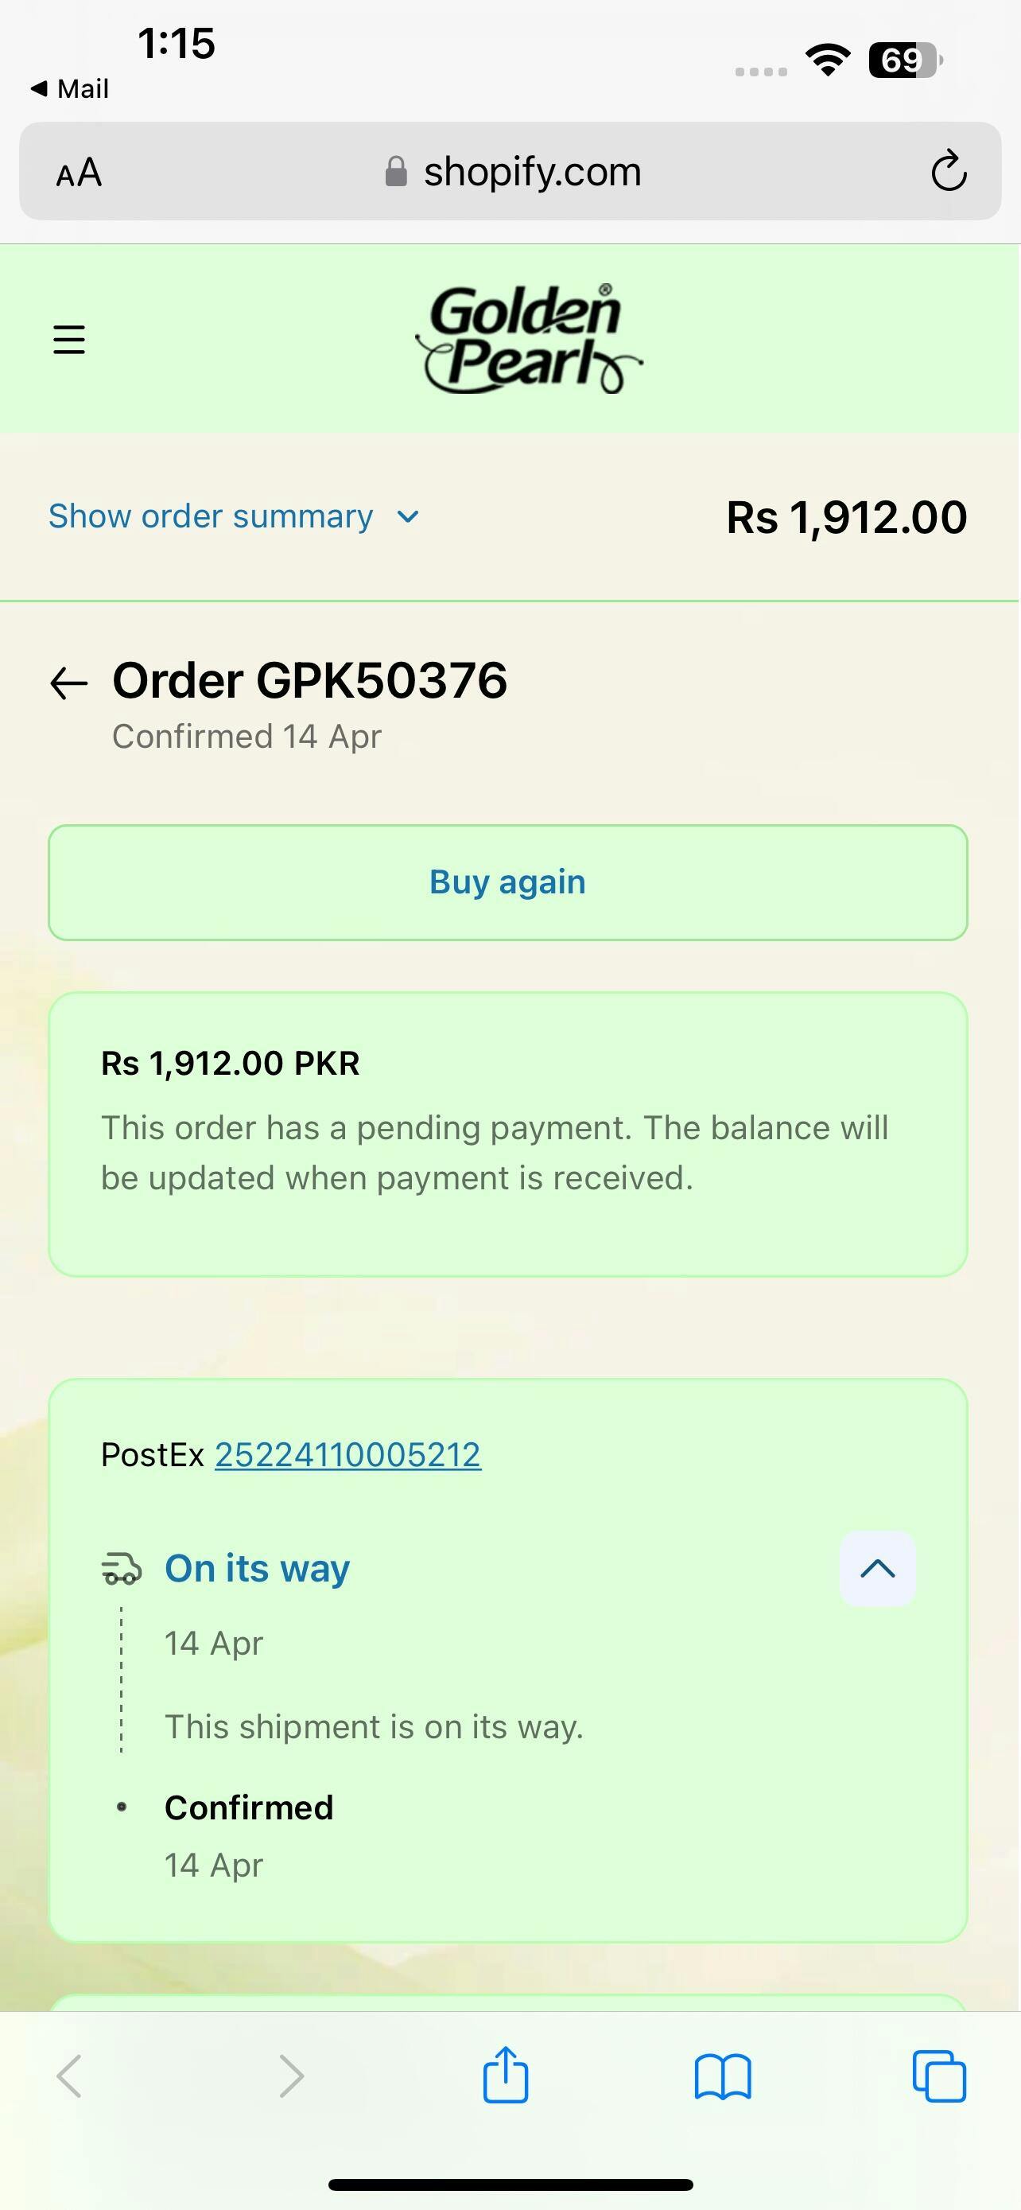1021x2210 pixels.
Task: Reload the page in Safari
Action: [x=948, y=172]
